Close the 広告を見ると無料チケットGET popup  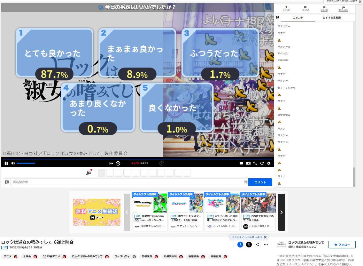coord(360,2)
